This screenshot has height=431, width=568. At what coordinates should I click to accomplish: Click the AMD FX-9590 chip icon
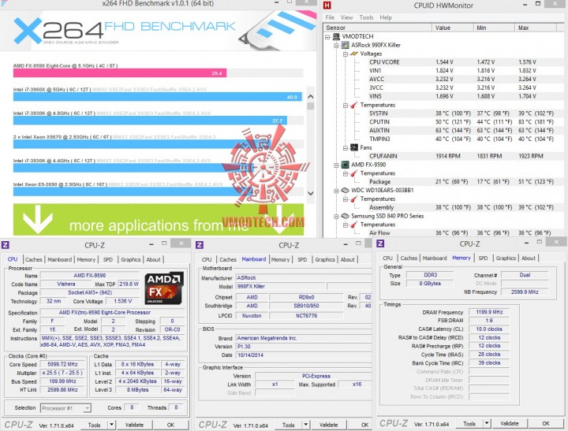(x=346, y=165)
